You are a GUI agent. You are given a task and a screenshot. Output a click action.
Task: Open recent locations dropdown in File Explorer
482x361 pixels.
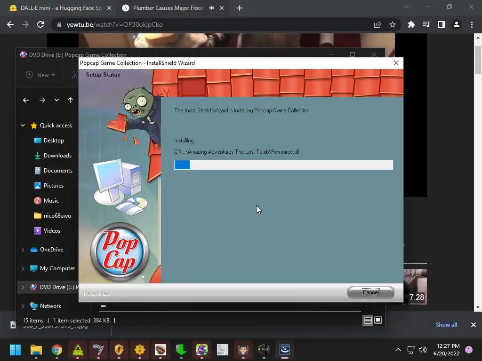tap(56, 100)
